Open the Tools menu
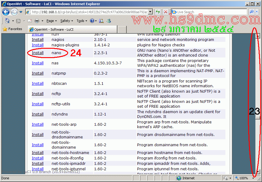Image resolution: width=262 pixels, height=182 pixels. point(82,21)
